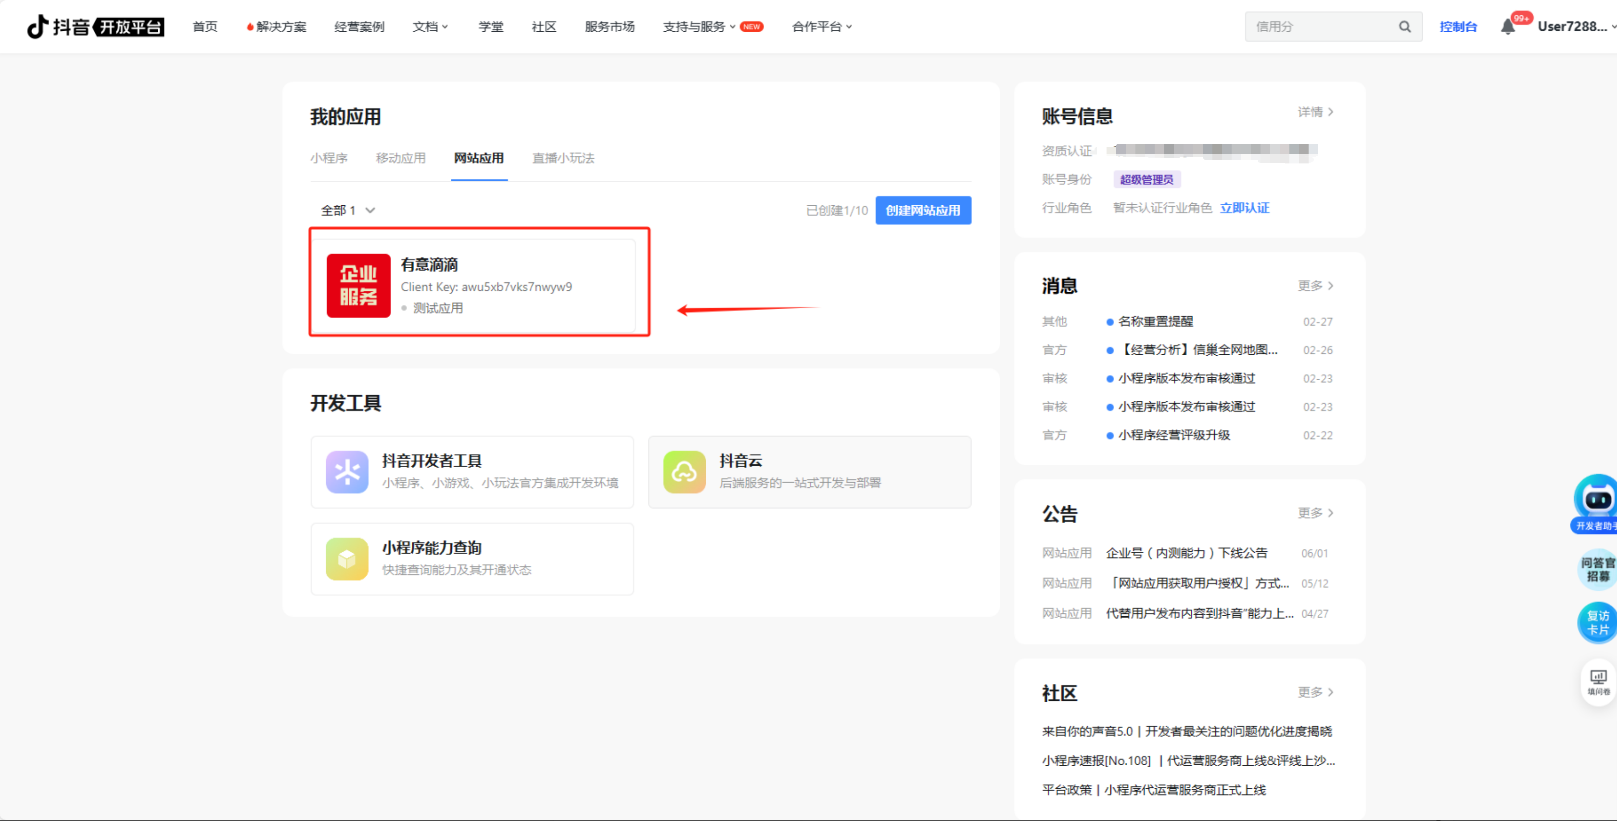Click the 立即认证 link
Screen dimensions: 1617x821
(x=1244, y=208)
